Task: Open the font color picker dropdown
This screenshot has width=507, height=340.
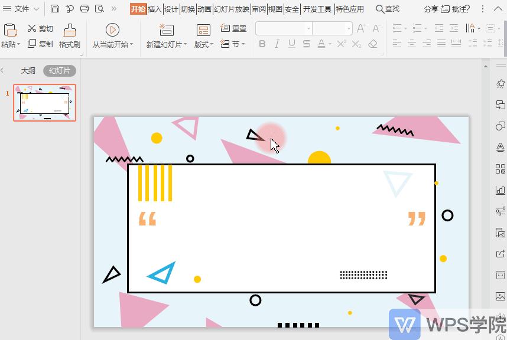Action: point(329,44)
